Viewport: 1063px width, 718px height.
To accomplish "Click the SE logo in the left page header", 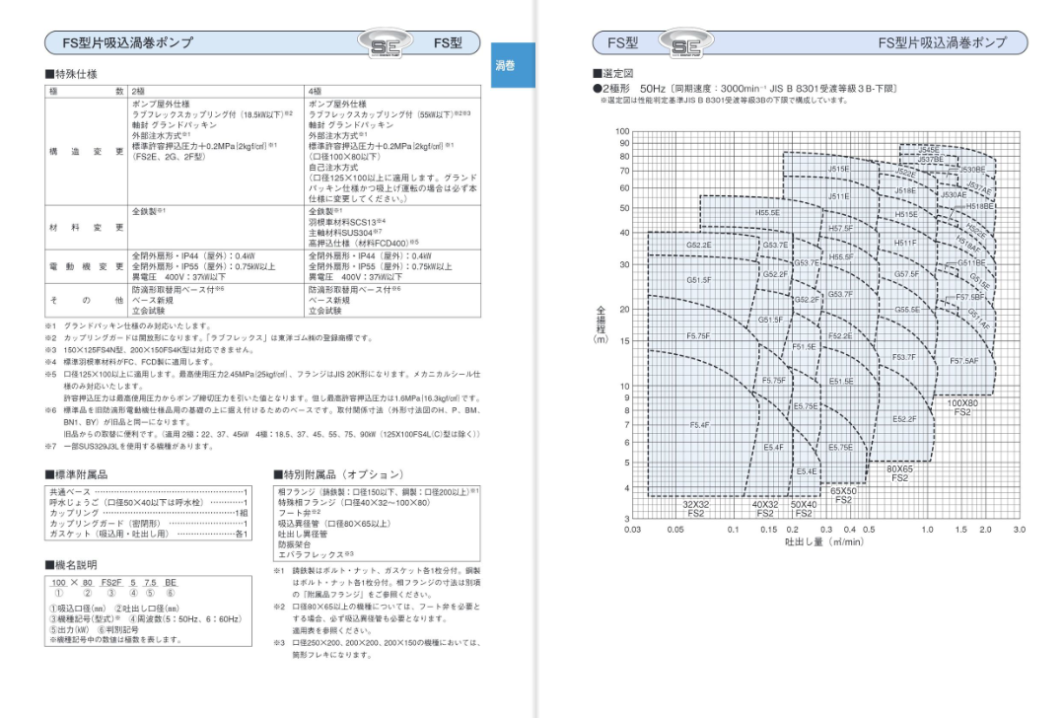I will point(385,43).
